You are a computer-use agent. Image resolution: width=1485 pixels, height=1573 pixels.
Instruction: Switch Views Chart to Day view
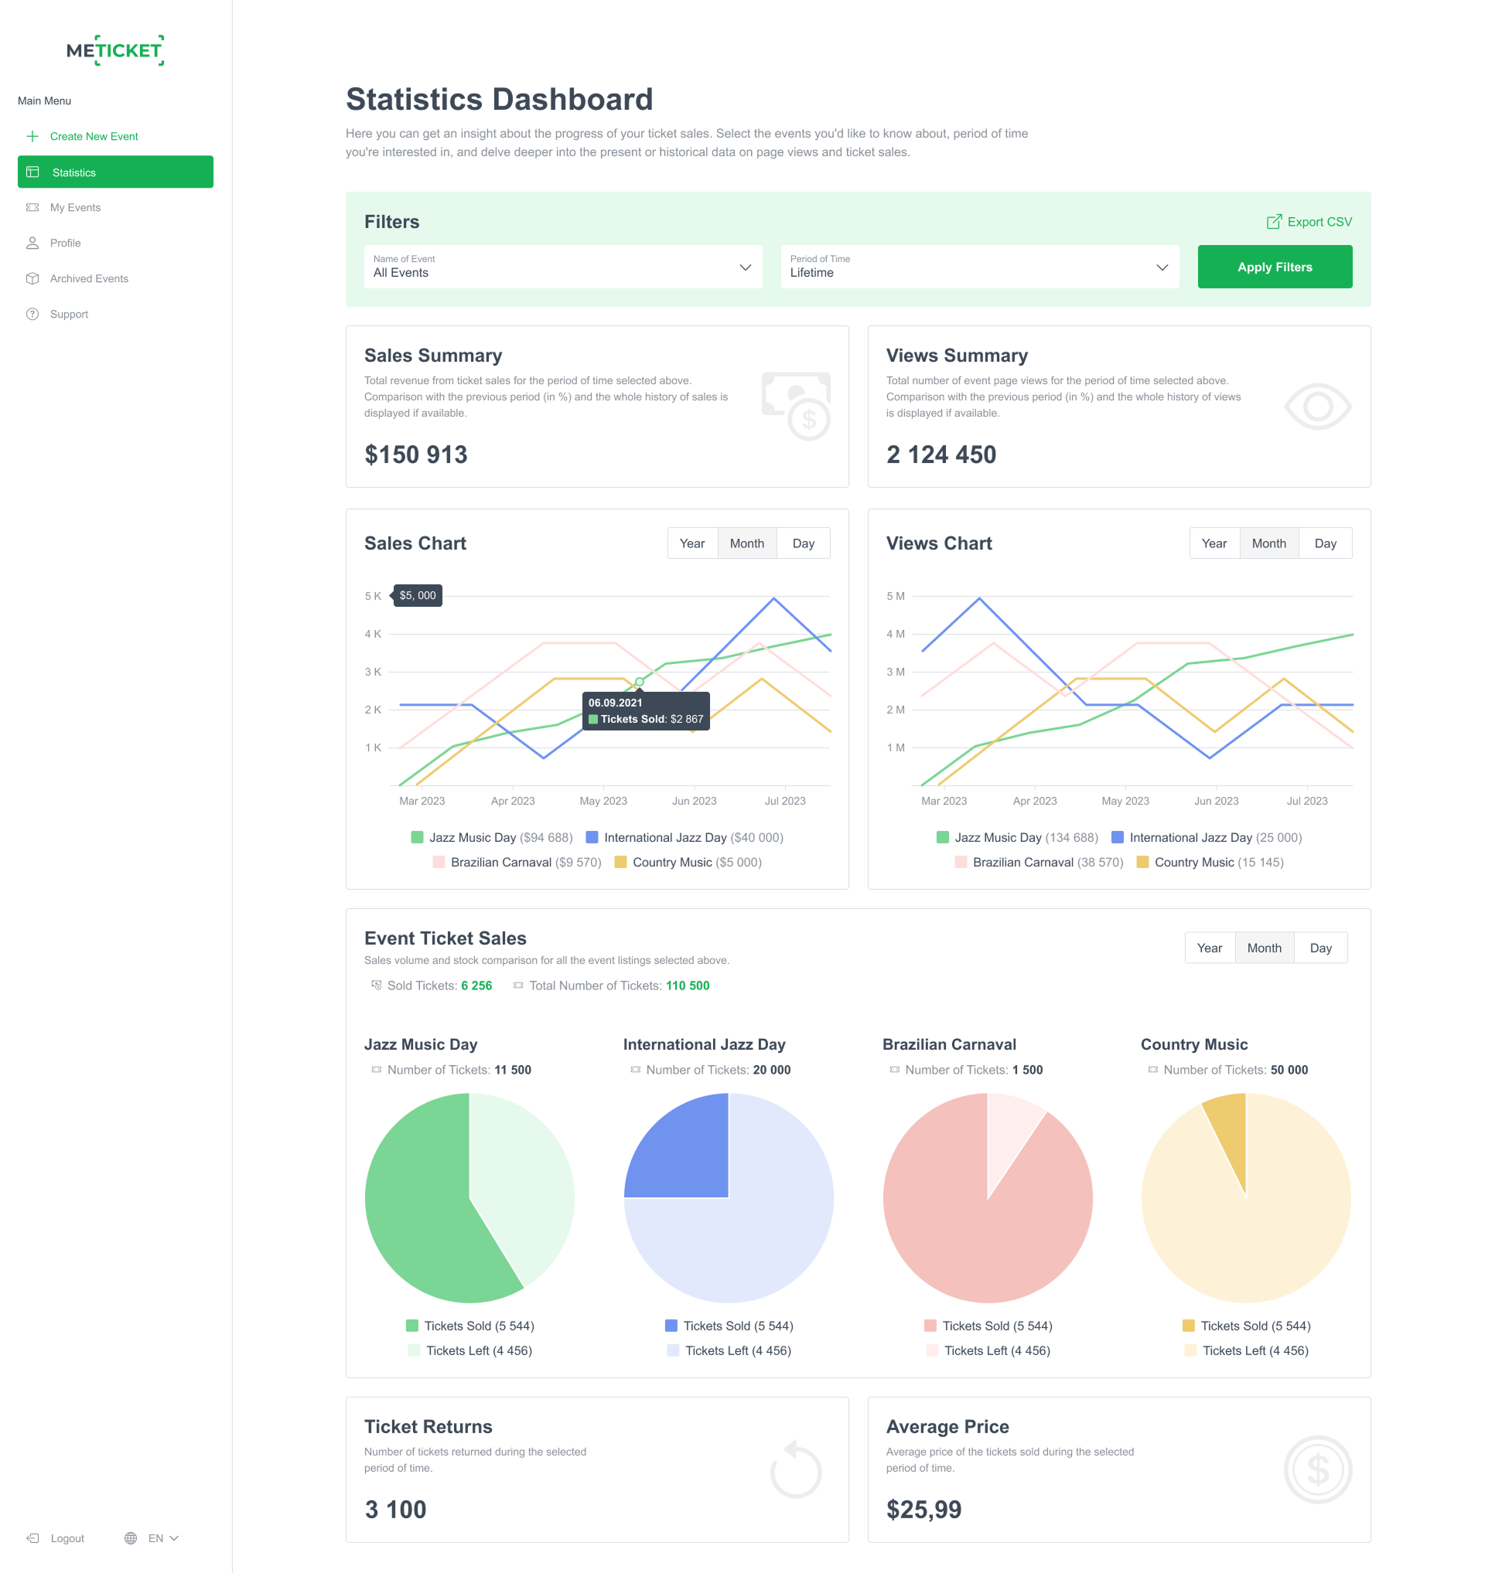1325,543
